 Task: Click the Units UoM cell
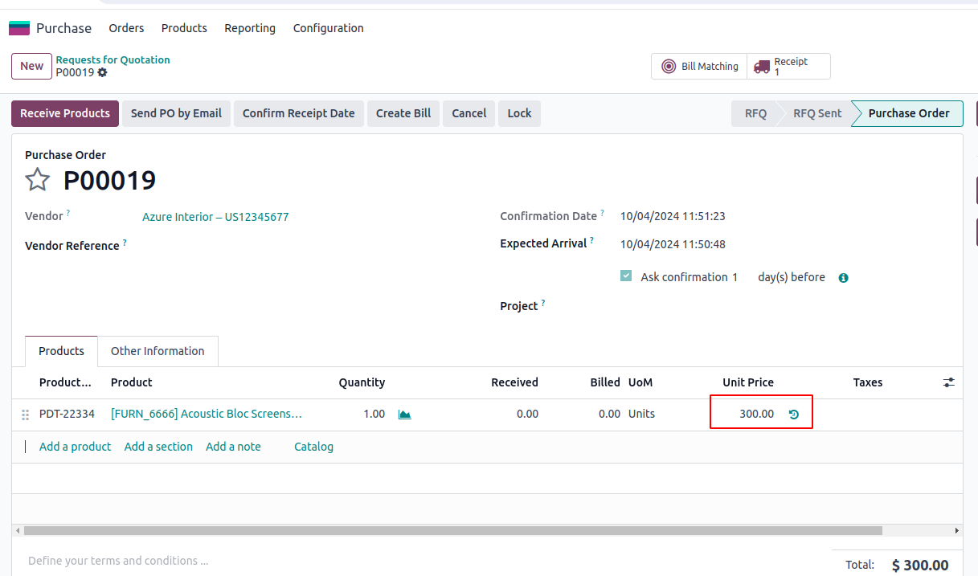point(641,414)
